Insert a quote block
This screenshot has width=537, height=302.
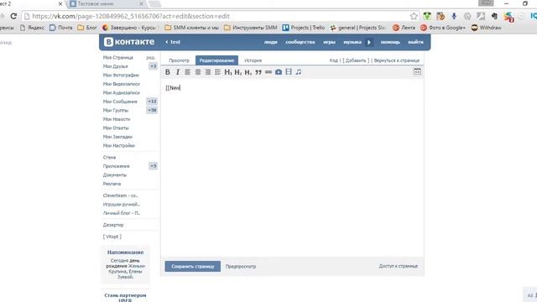point(258,72)
